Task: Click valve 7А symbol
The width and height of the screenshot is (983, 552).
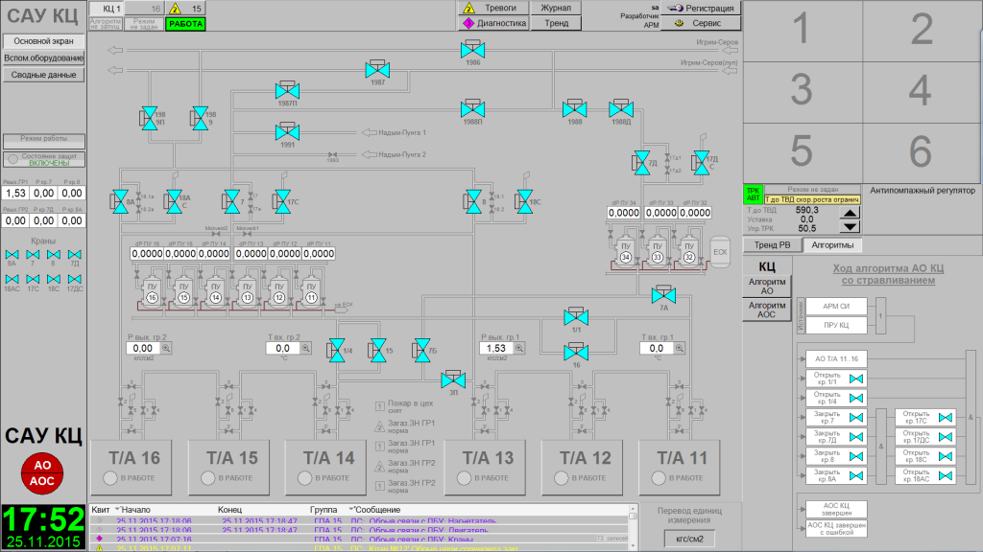Action: tap(662, 294)
